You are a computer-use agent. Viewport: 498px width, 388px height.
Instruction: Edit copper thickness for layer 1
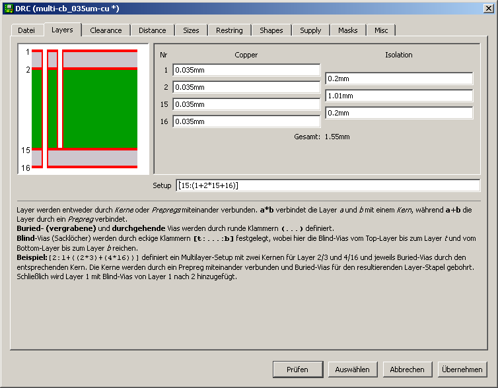tap(246, 70)
